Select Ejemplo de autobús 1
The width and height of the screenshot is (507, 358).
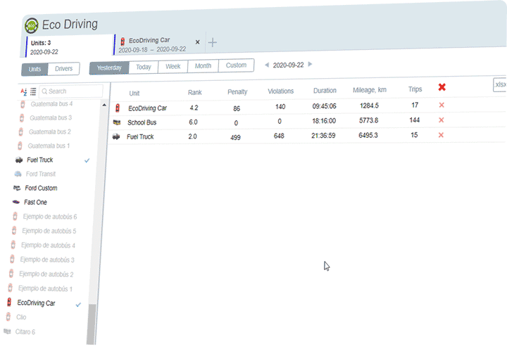(x=45, y=288)
